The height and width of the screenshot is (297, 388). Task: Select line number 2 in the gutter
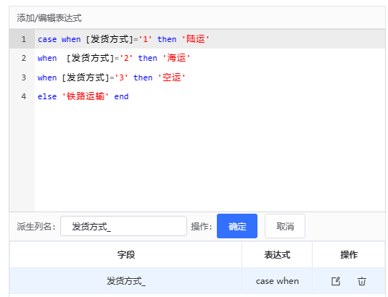pos(23,58)
